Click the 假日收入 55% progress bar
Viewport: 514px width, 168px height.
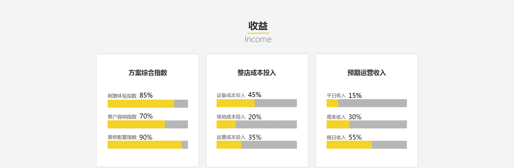pyautogui.click(x=367, y=145)
